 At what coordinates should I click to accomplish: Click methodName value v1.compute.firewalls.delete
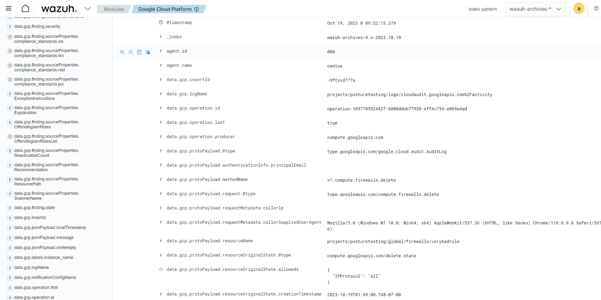coord(361,180)
